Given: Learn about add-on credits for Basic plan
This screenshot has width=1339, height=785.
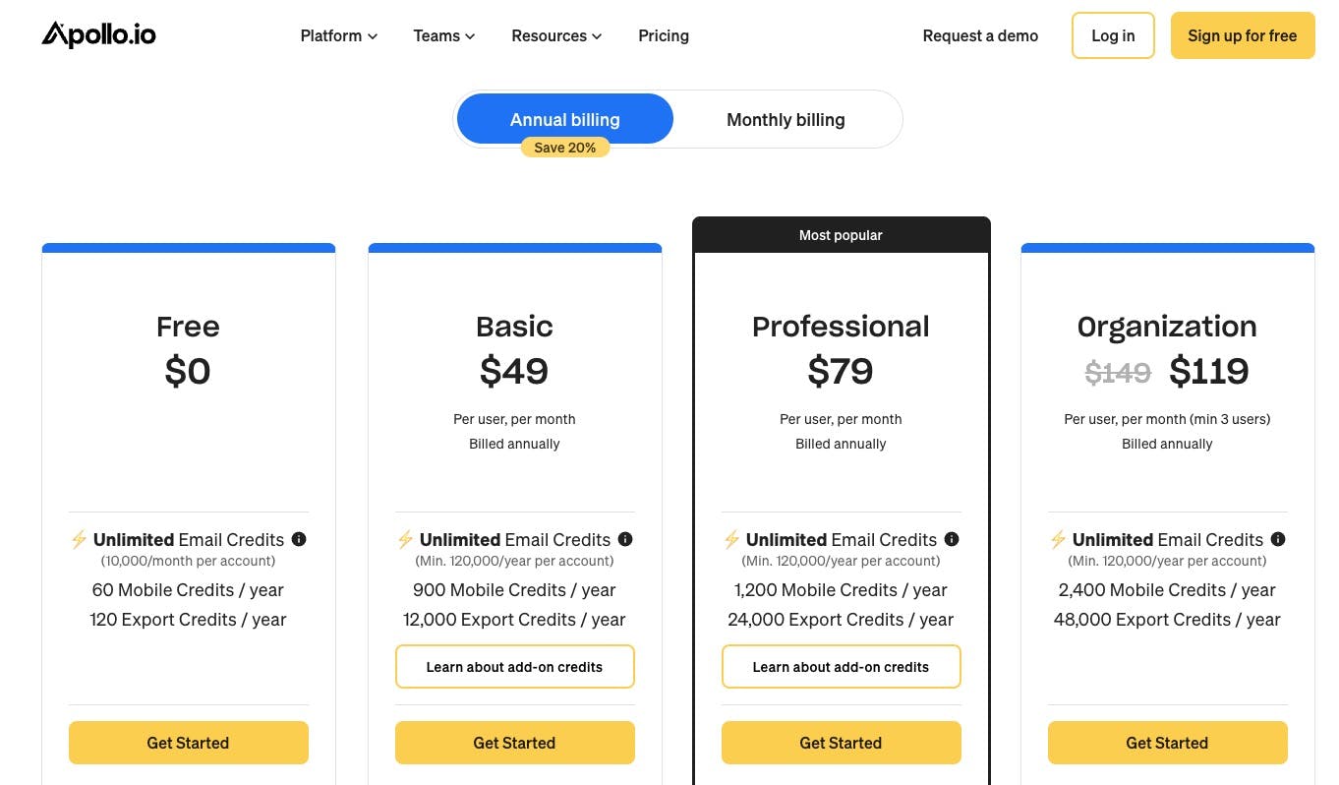Looking at the screenshot, I should pyautogui.click(x=514, y=667).
